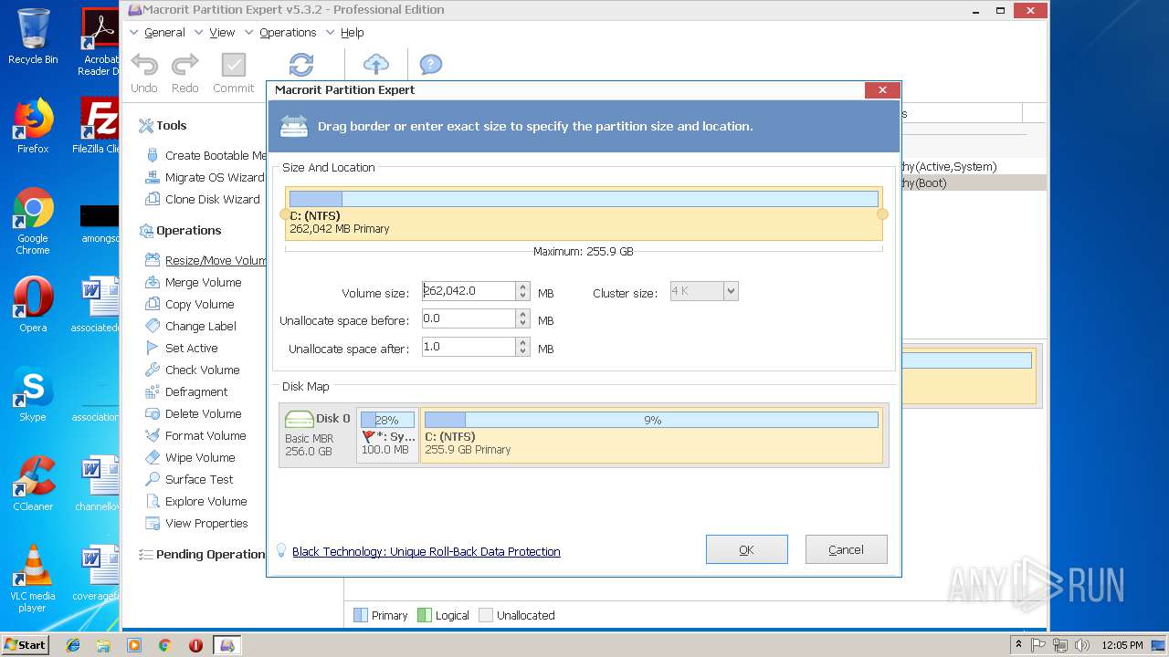This screenshot has width=1169, height=657.
Task: Click the Windows Start button
Action: (x=26, y=644)
